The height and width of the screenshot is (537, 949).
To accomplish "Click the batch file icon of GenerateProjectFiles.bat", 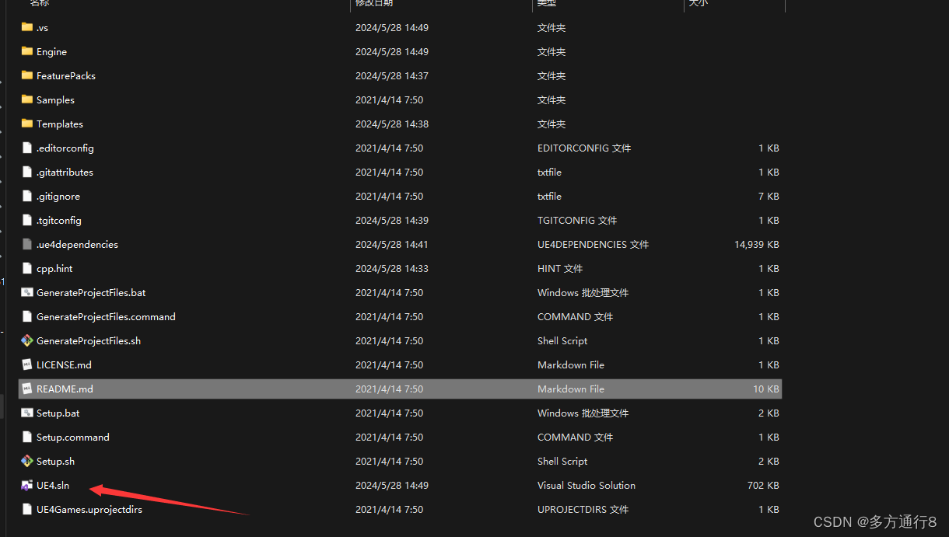I will click(x=27, y=292).
